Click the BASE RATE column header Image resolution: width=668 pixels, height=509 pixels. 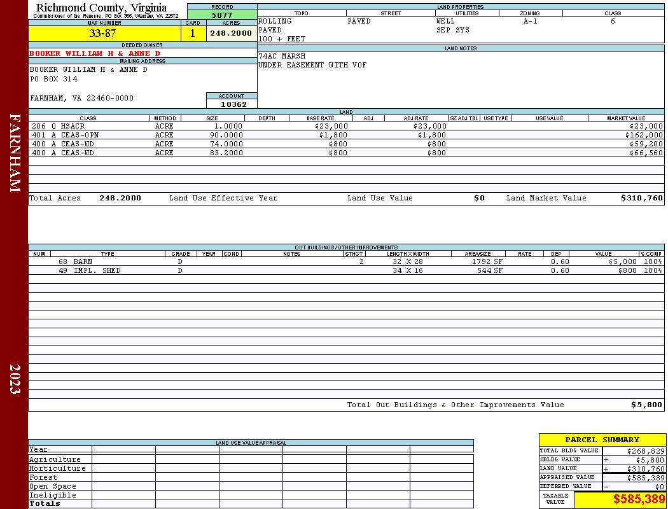pos(321,118)
